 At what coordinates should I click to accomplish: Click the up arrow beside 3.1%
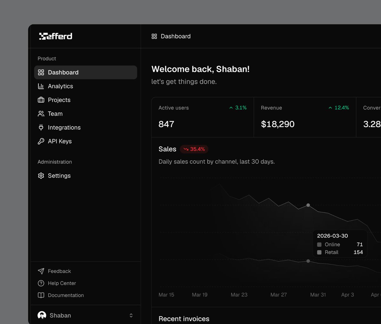pyautogui.click(x=231, y=108)
